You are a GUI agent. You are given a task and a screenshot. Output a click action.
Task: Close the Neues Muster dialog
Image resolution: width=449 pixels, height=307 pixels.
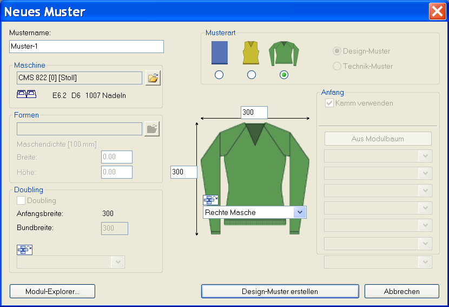(437, 11)
